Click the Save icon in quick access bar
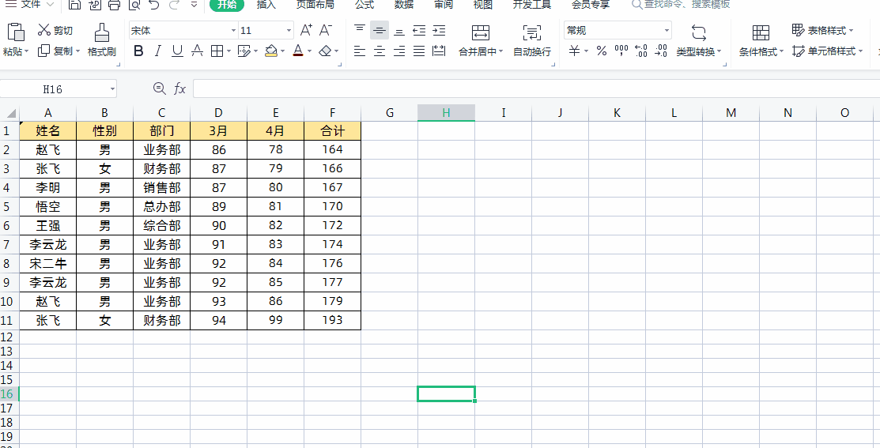Screen dimensions: 880x448 coord(74,5)
